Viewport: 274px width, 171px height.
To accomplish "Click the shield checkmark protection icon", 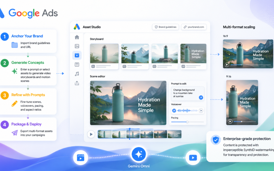I will (x=216, y=140).
